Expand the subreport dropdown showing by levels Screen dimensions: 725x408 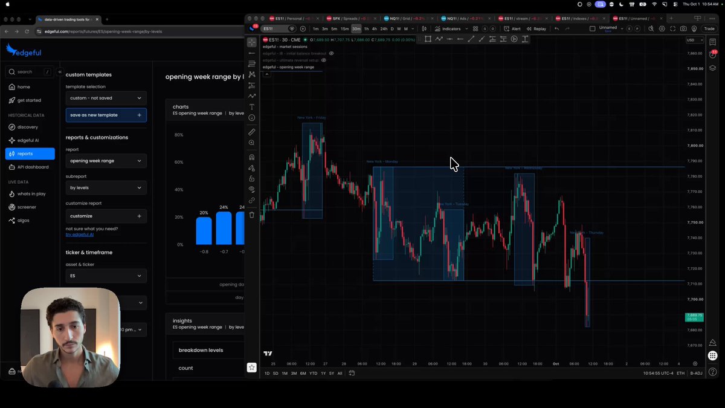(106, 188)
